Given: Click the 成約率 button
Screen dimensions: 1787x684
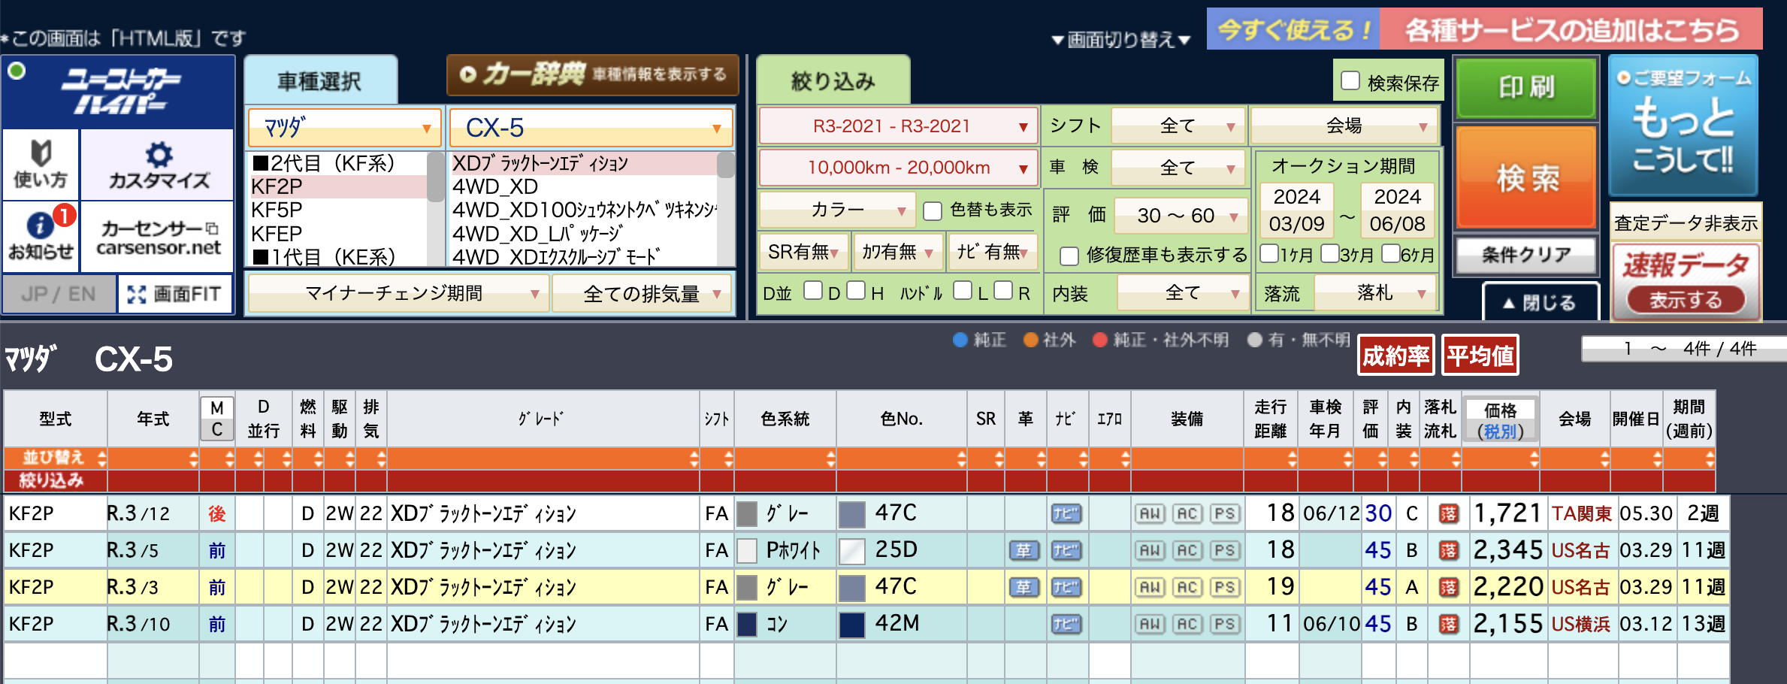Looking at the screenshot, I should pyautogui.click(x=1395, y=356).
